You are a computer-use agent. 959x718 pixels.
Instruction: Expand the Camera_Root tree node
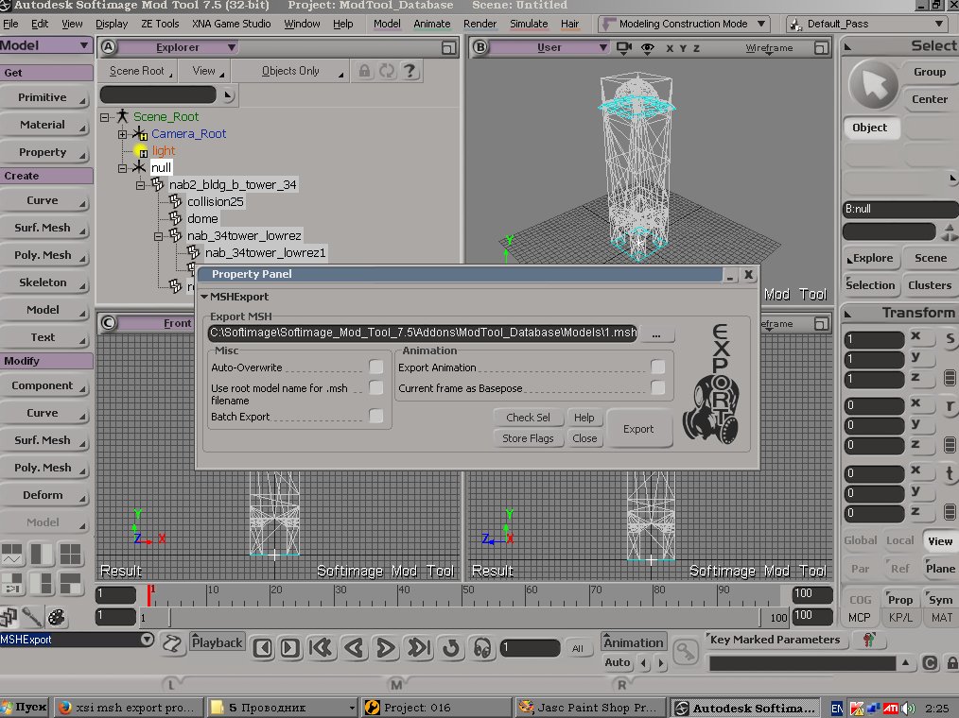(122, 134)
